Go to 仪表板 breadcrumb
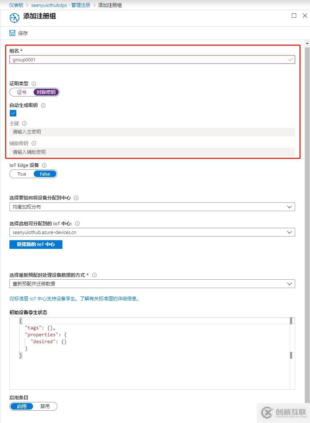Viewport: 310px width, 423px height. pos(16,5)
